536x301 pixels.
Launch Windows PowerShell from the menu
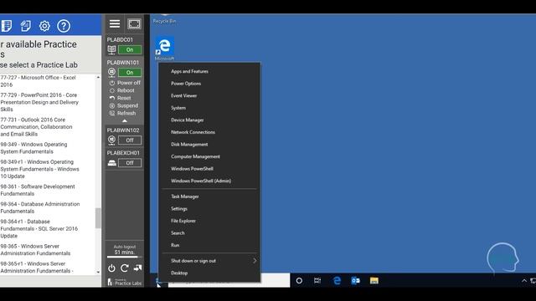click(x=192, y=169)
